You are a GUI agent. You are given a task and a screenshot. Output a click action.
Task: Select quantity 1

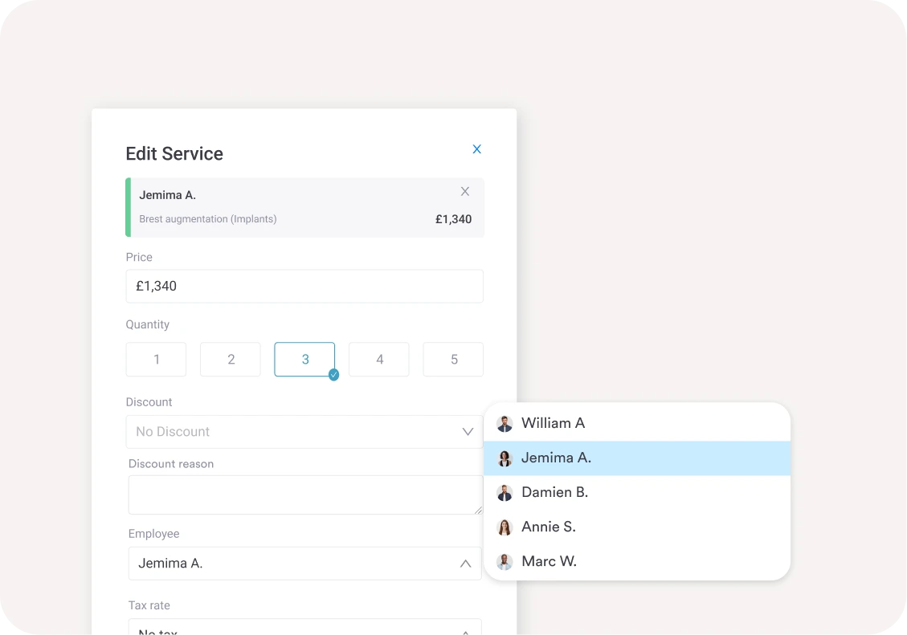pos(156,360)
